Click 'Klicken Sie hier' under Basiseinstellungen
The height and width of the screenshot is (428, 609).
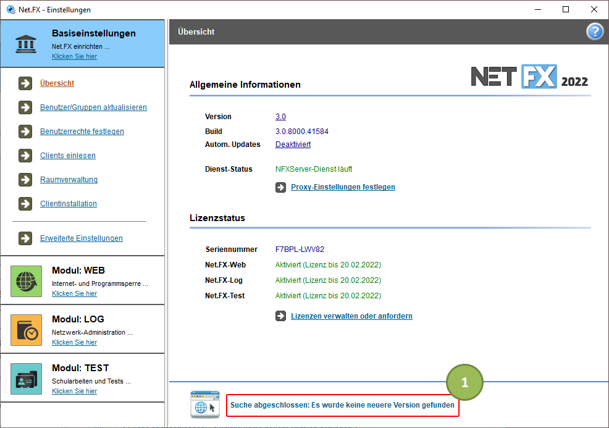(x=75, y=56)
